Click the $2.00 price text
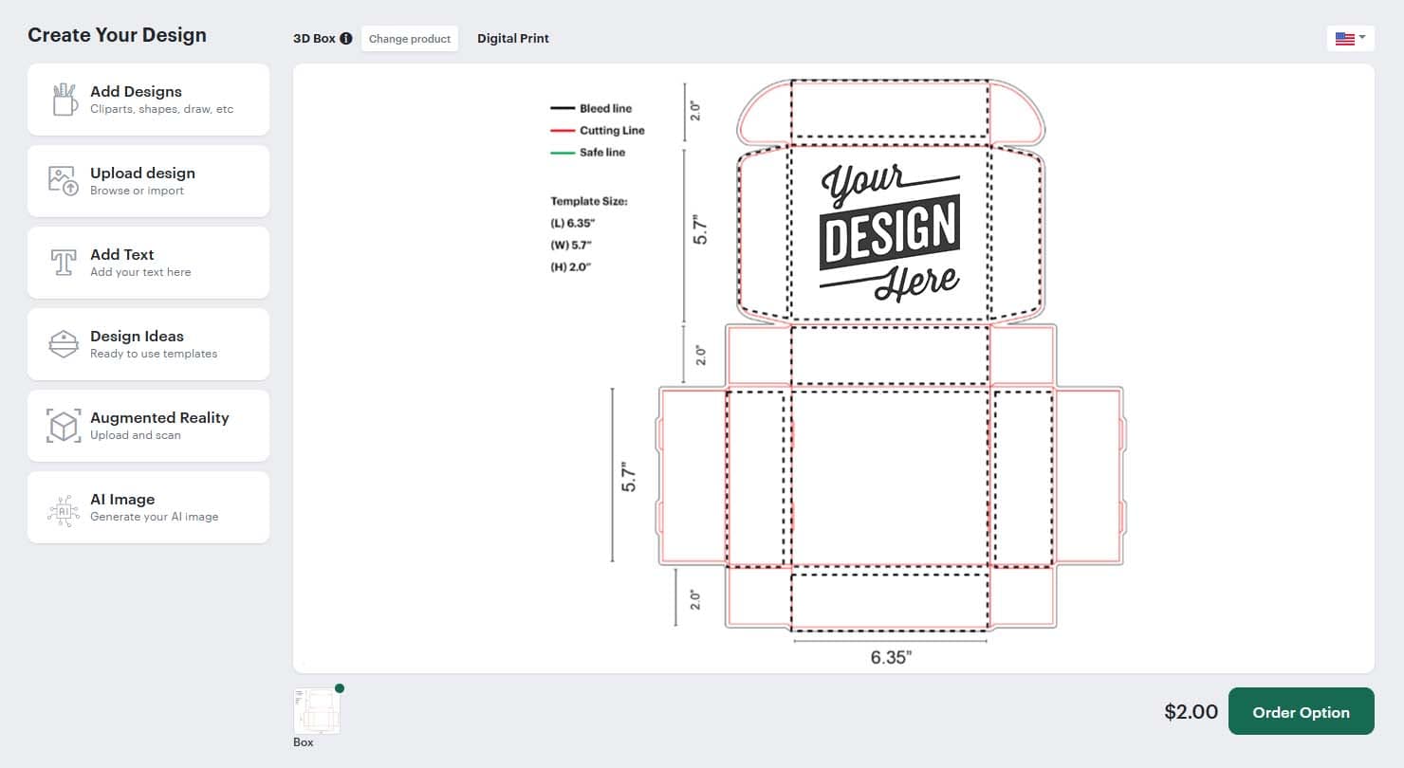This screenshot has height=768, width=1404. tap(1191, 712)
